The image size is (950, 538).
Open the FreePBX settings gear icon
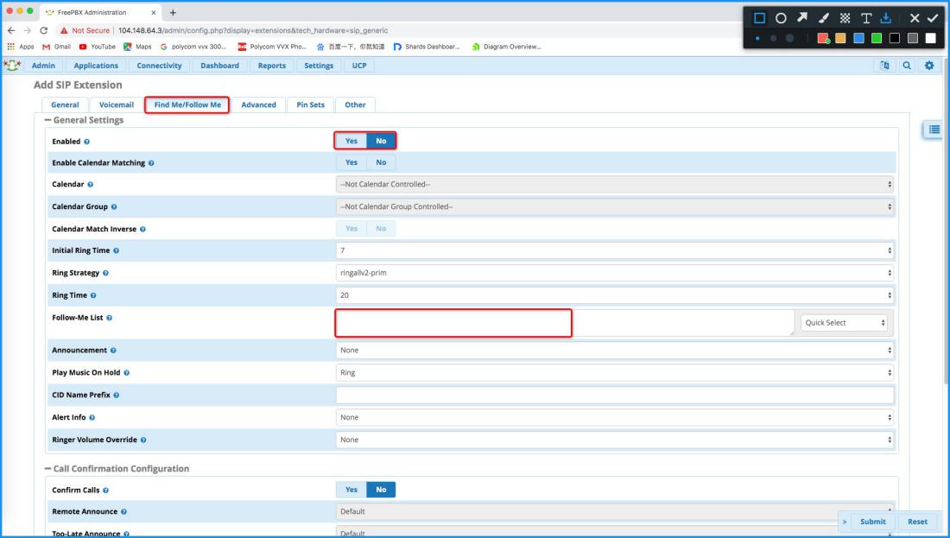point(929,66)
